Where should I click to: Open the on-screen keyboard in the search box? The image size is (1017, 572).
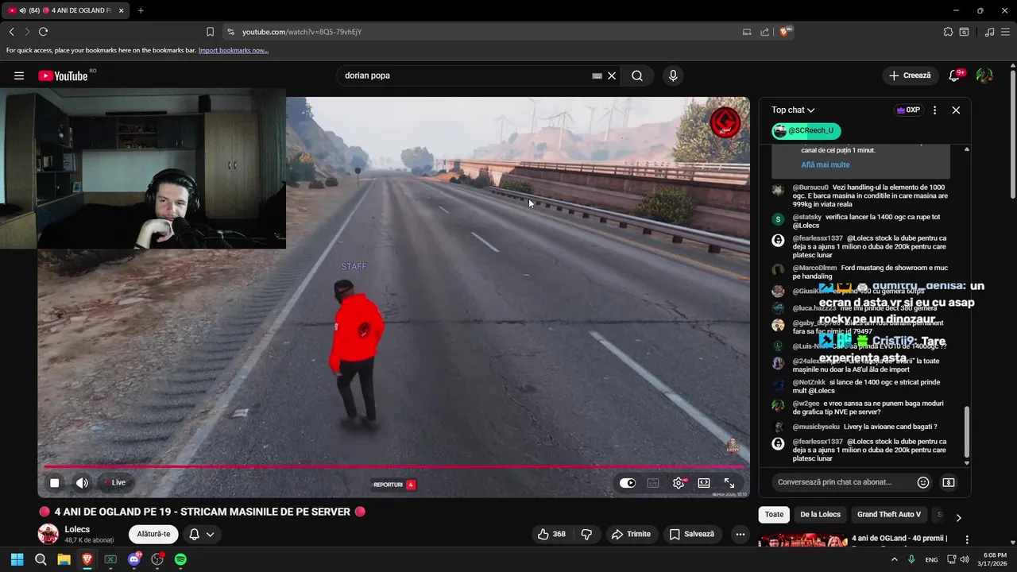pos(597,75)
